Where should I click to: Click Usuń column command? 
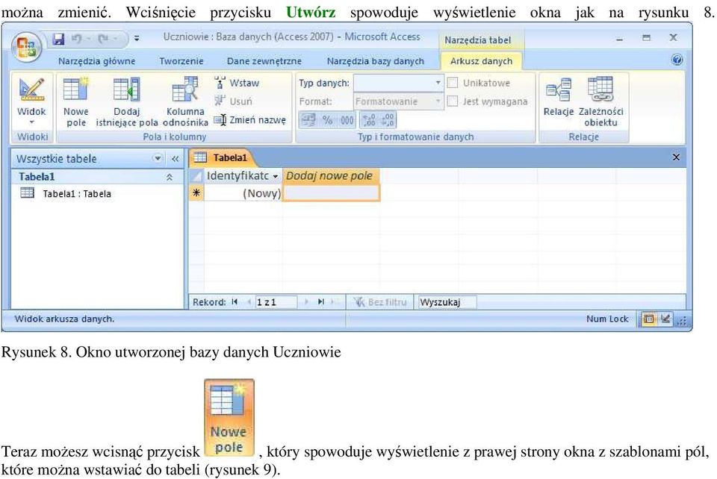pyautogui.click(x=234, y=101)
